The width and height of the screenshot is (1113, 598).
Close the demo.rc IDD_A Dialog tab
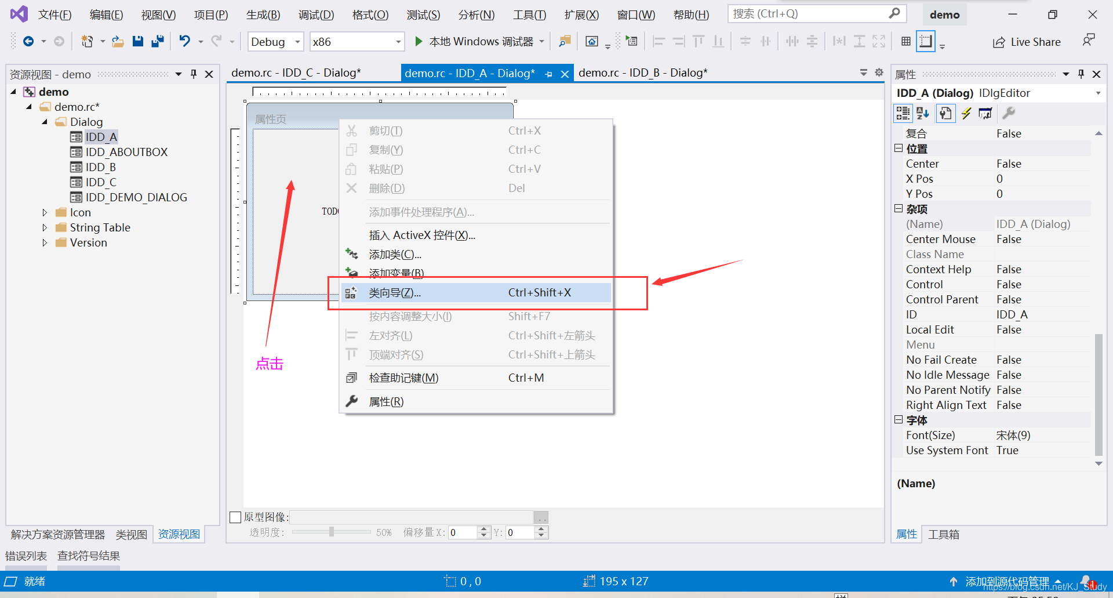point(565,74)
